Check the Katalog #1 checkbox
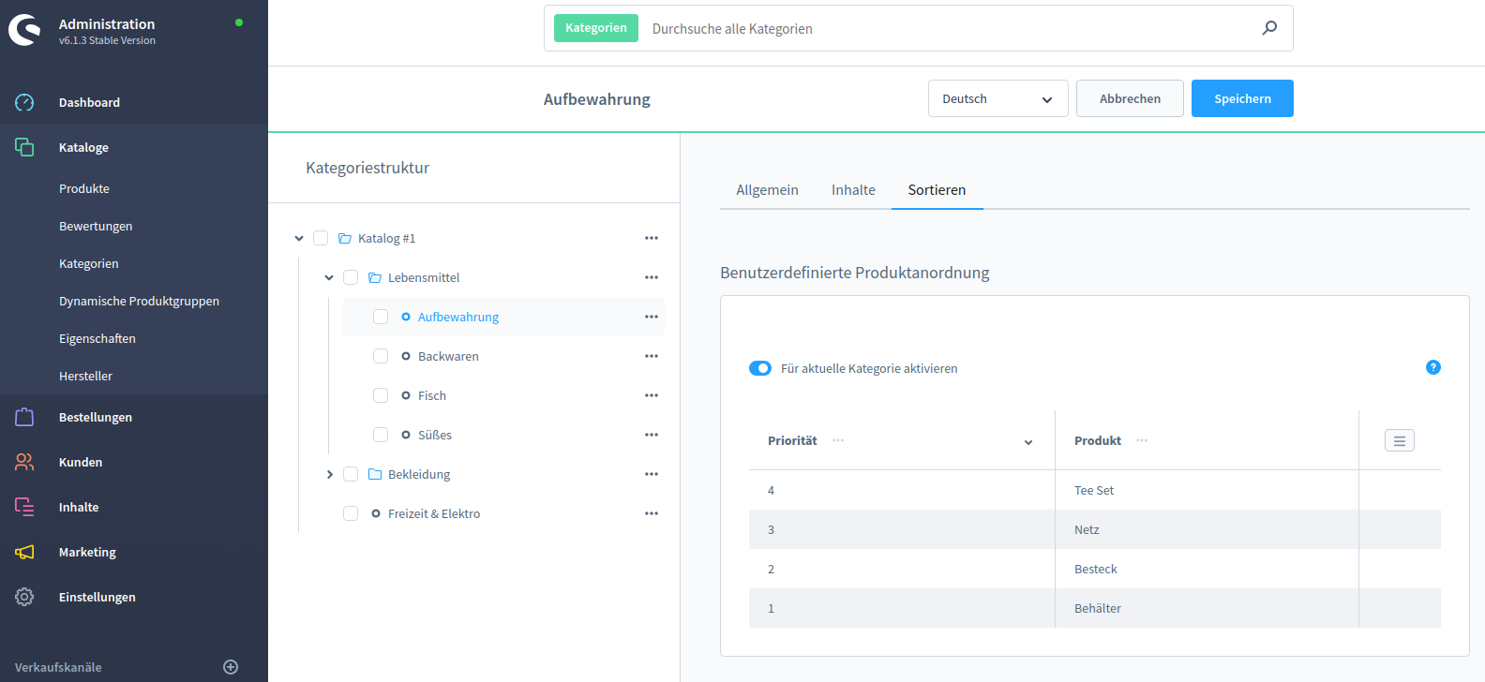Viewport: 1485px width, 682px height. [321, 238]
